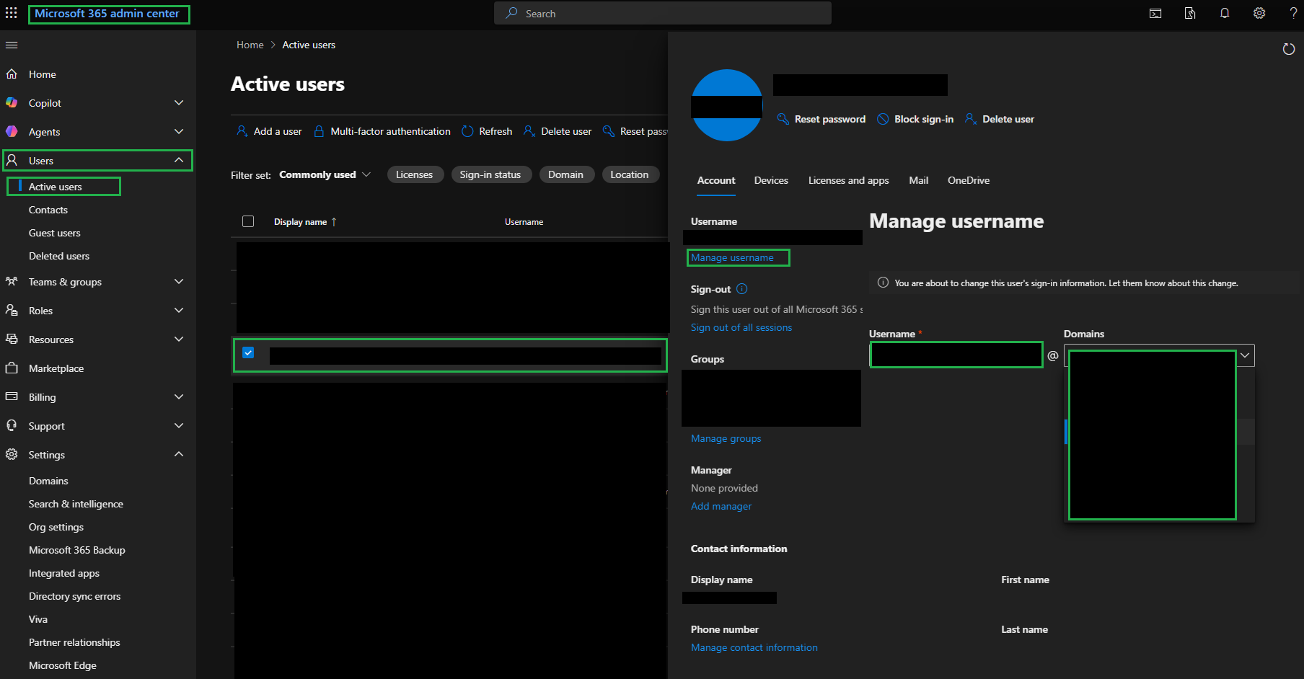Collapse the Settings menu chevron
Image resolution: width=1304 pixels, height=679 pixels.
point(179,454)
